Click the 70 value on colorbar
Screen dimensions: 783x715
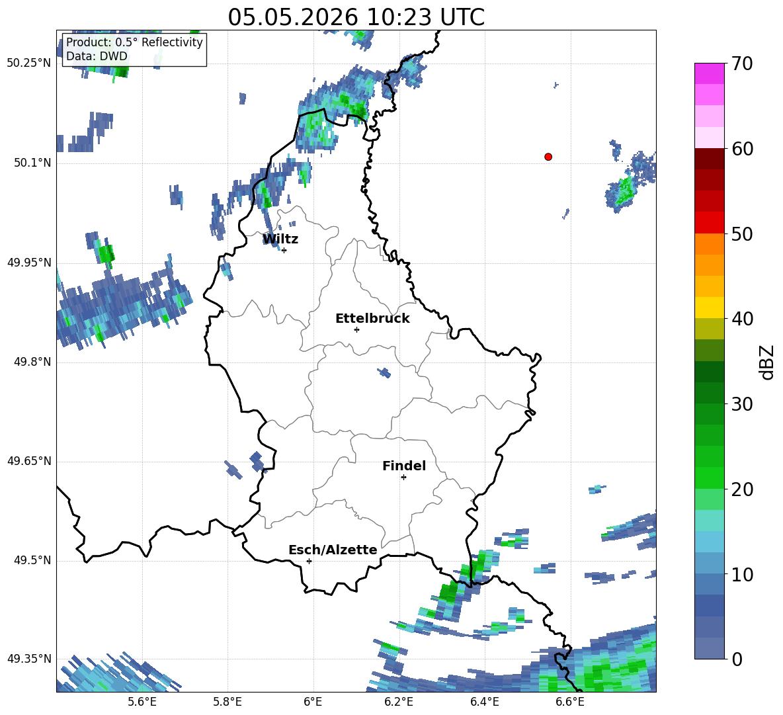click(741, 63)
